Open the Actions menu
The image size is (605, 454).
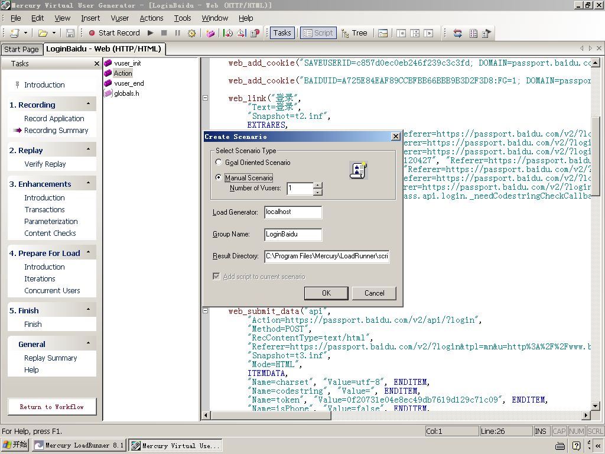click(x=151, y=18)
